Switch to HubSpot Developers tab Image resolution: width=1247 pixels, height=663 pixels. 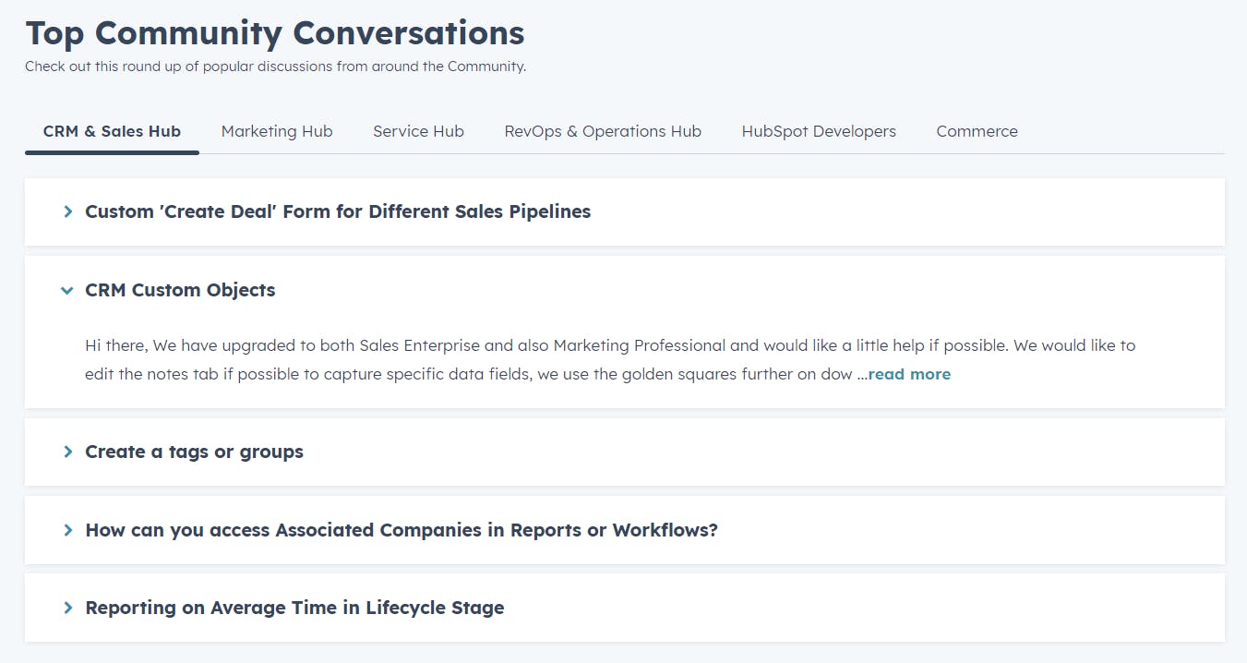[819, 131]
